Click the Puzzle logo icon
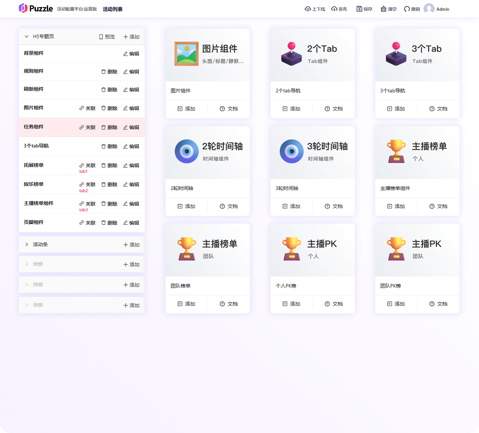The height and width of the screenshot is (433, 479). 23,8
